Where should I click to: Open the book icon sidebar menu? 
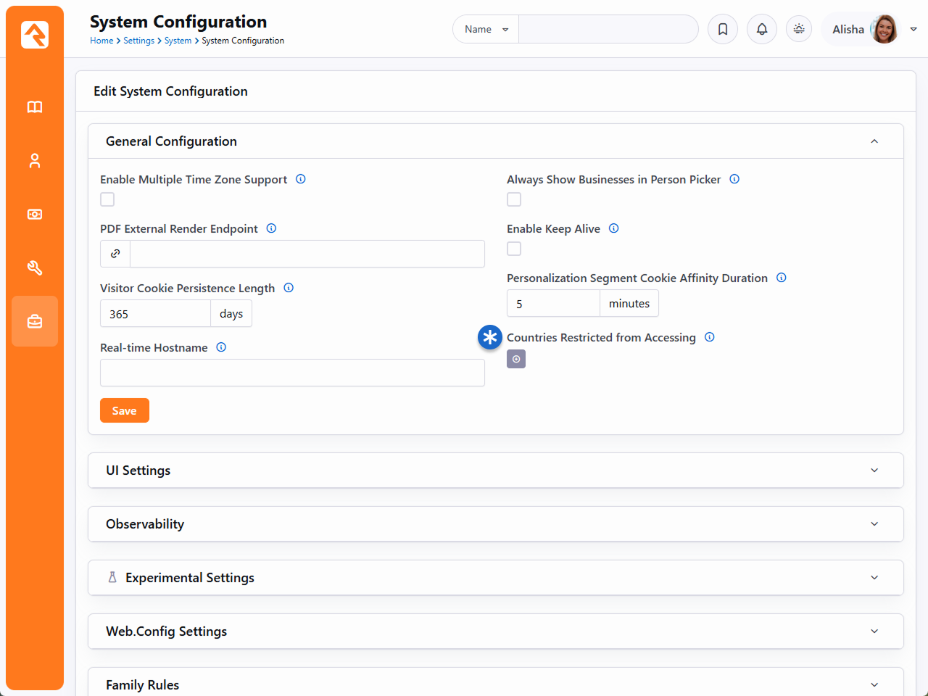click(x=35, y=107)
